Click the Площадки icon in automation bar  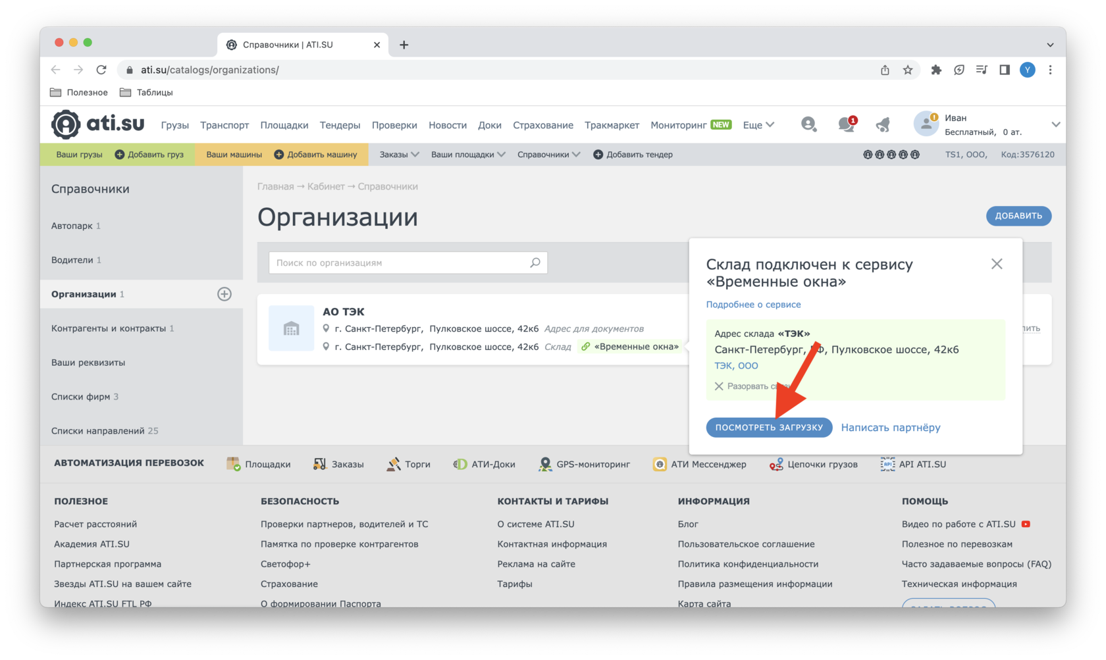pyautogui.click(x=233, y=464)
